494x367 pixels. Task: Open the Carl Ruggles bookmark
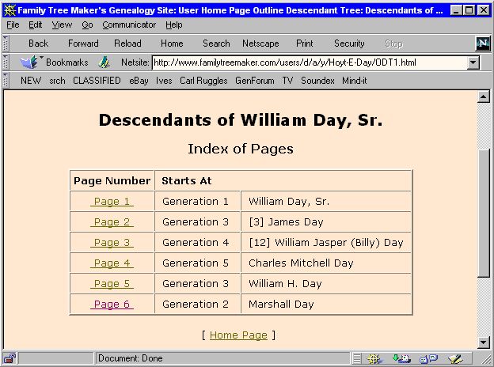203,81
